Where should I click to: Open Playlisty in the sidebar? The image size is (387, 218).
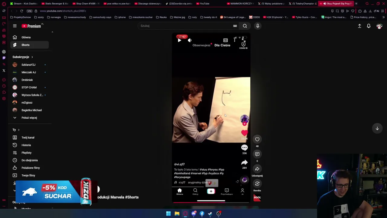30,153
